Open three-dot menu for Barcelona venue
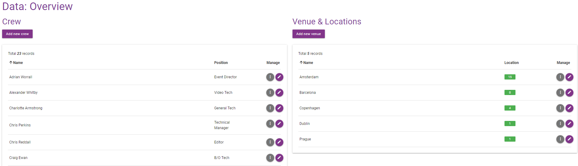Image resolution: width=578 pixels, height=166 pixels. (560, 93)
